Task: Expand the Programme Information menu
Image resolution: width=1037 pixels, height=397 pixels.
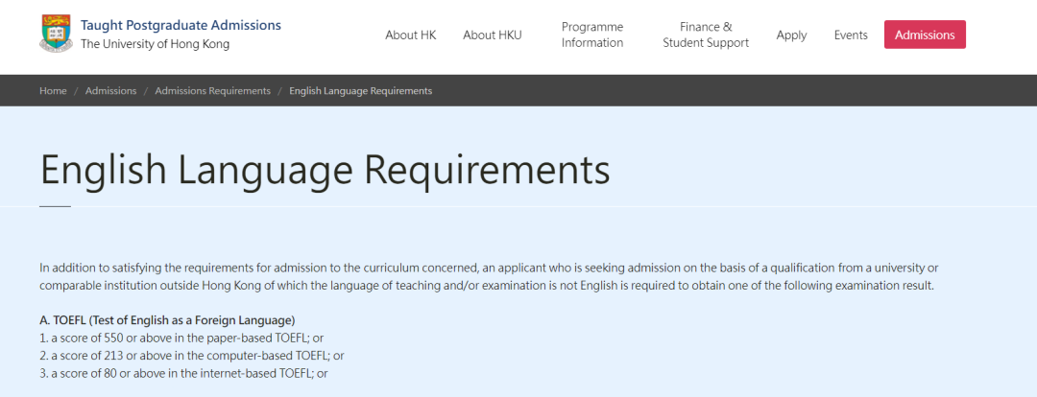Action: (x=592, y=35)
